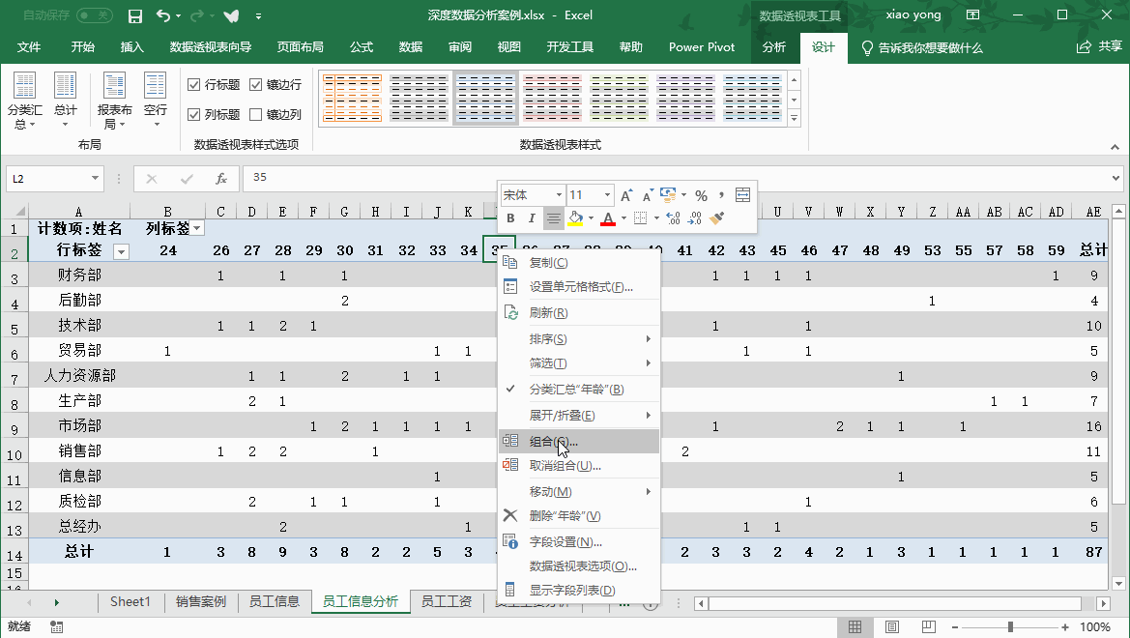Screen dimensions: 1130x638
Task: Adjust the zoom slider handle
Action: click(x=1010, y=627)
